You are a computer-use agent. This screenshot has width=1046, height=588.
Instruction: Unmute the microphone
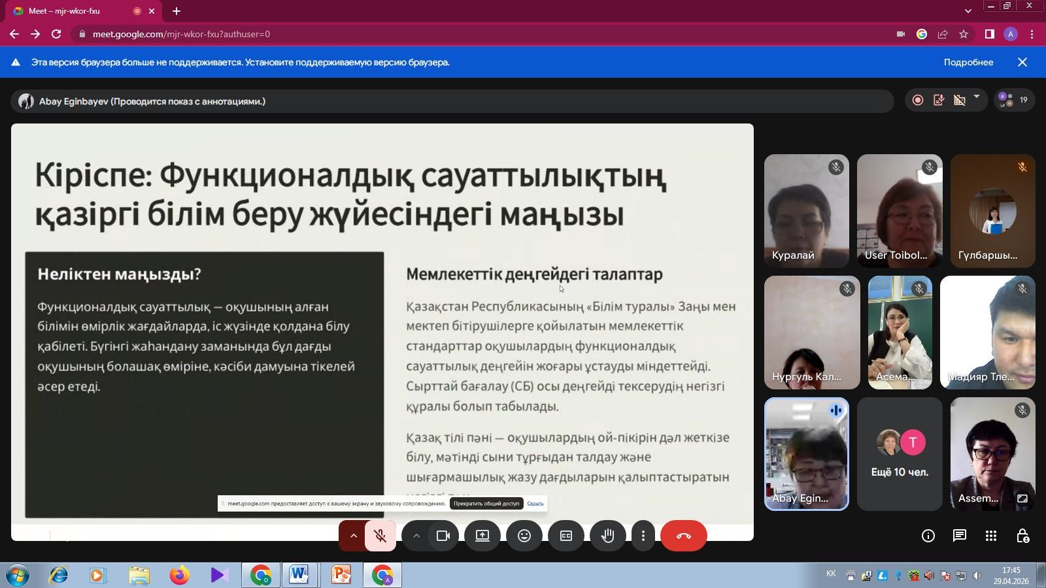click(x=380, y=536)
